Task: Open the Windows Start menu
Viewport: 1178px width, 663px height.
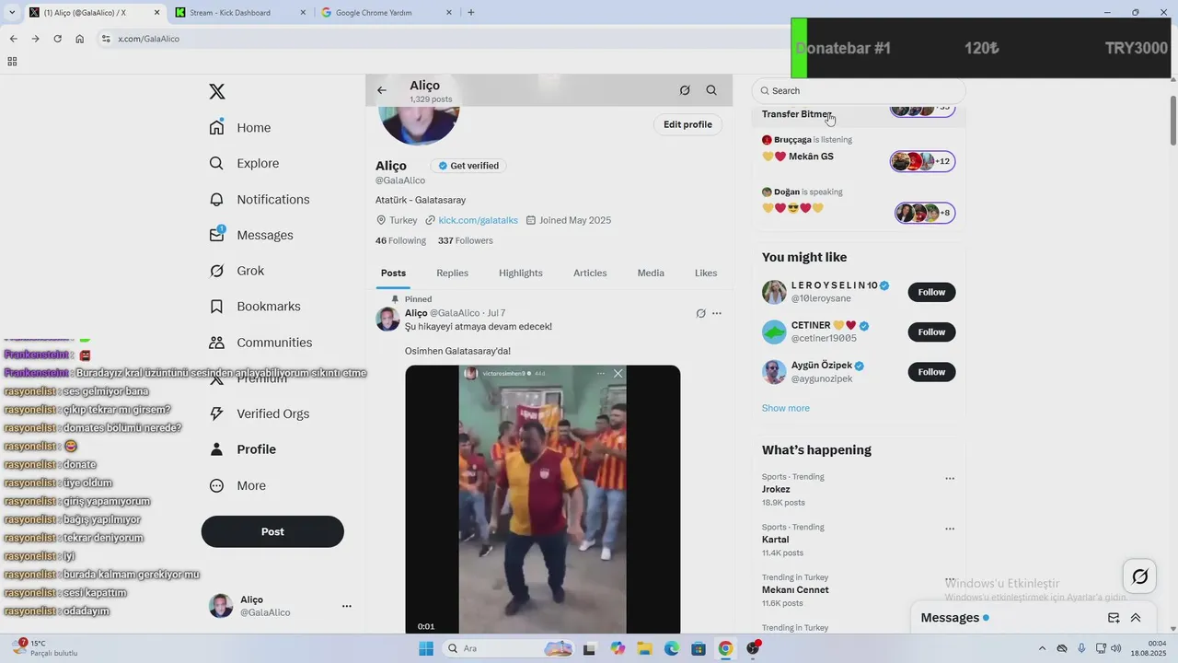Action: (425, 648)
